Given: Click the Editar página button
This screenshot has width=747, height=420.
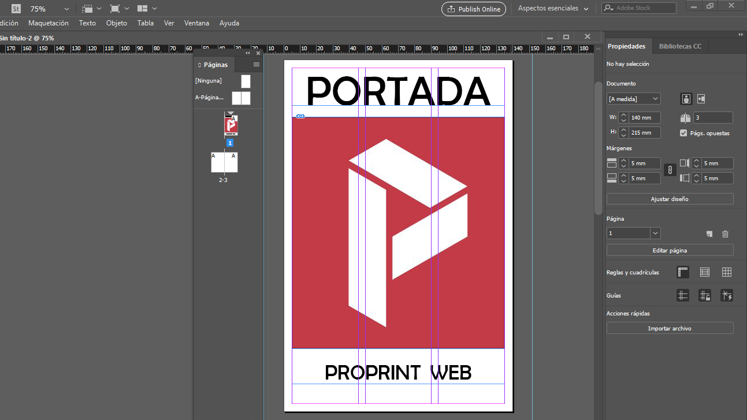Looking at the screenshot, I should point(670,250).
